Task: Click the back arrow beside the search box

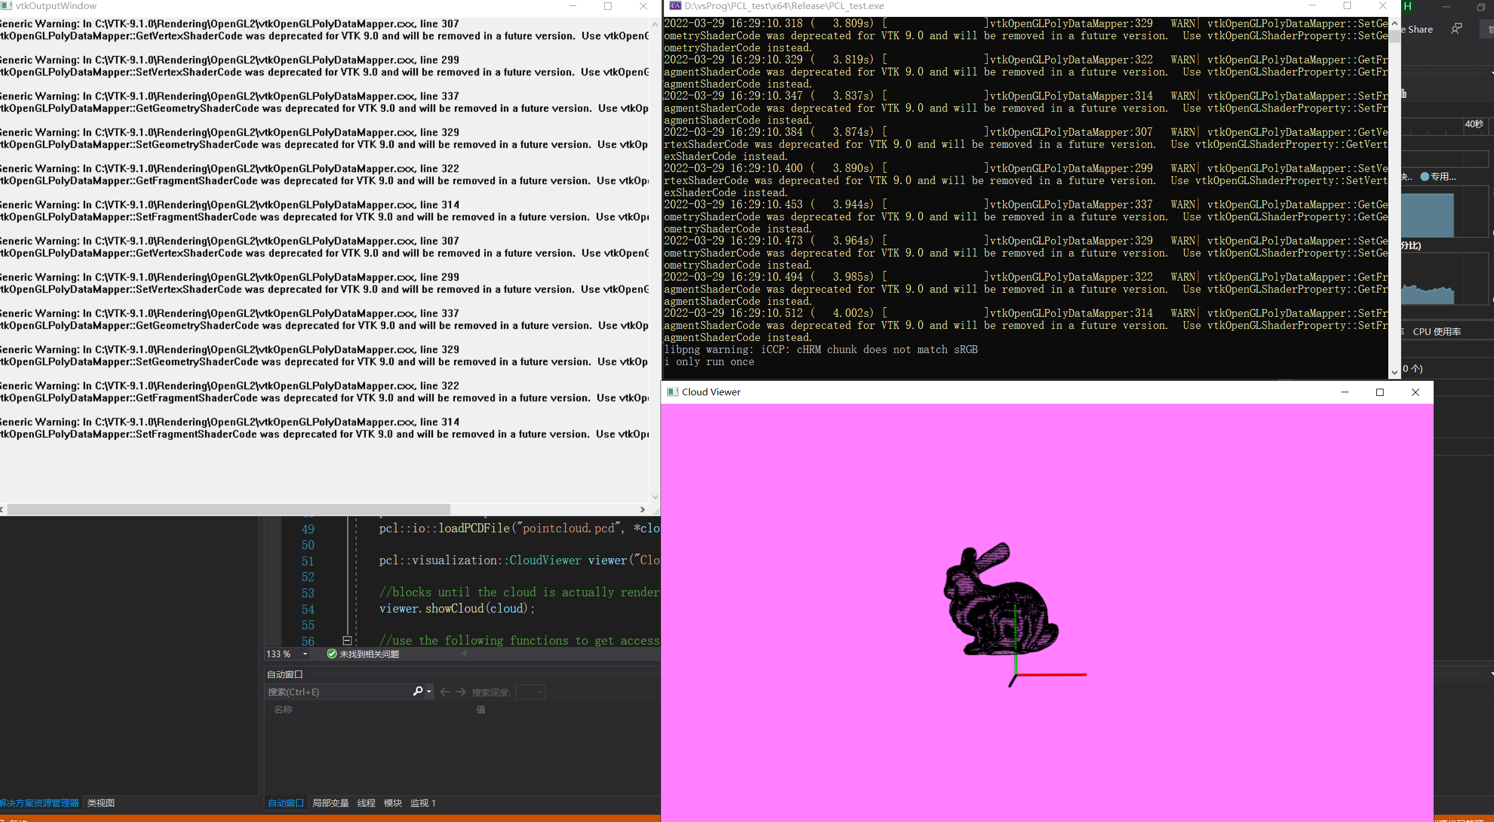Action: 445,692
